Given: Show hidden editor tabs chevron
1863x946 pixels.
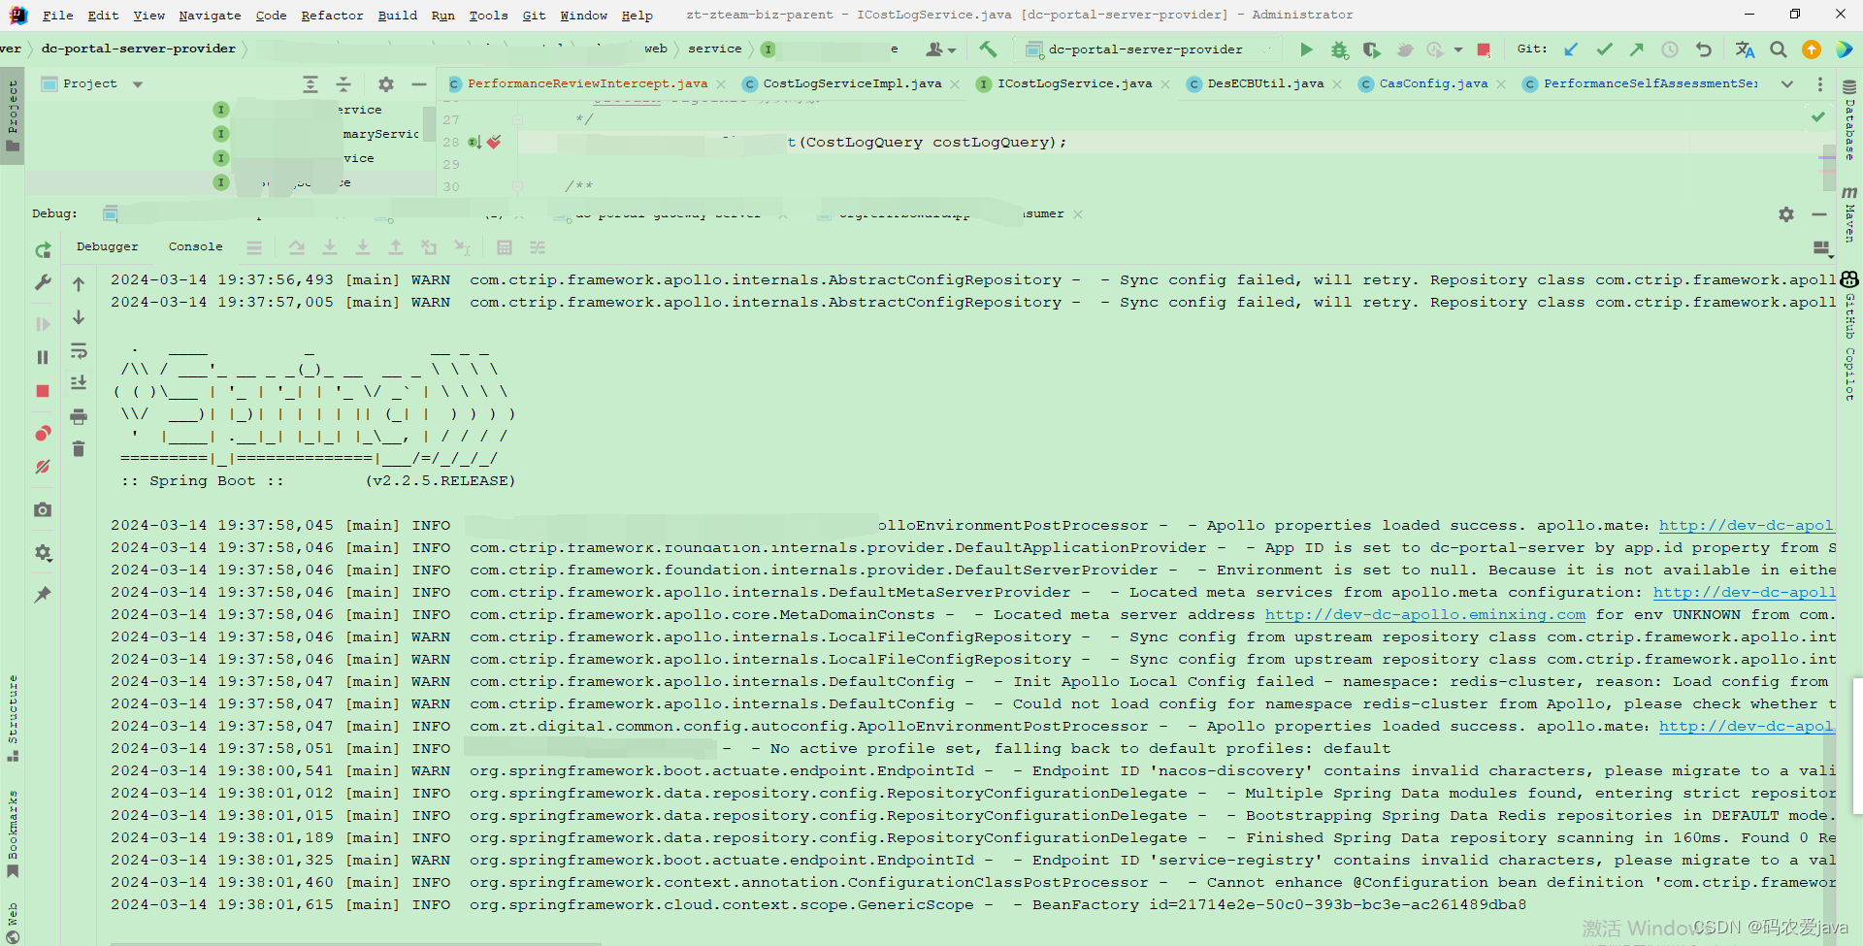Looking at the screenshot, I should pos(1787,84).
